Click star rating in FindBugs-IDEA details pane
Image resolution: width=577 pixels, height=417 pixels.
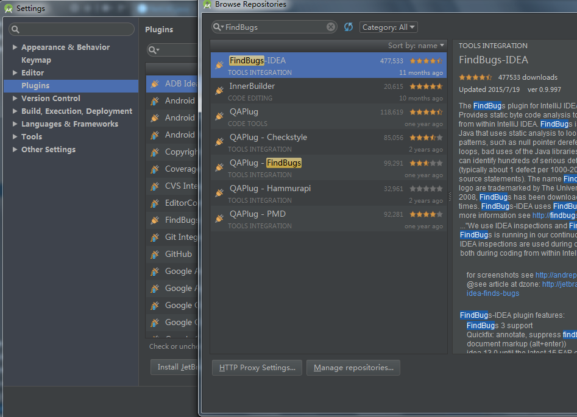[x=475, y=77]
